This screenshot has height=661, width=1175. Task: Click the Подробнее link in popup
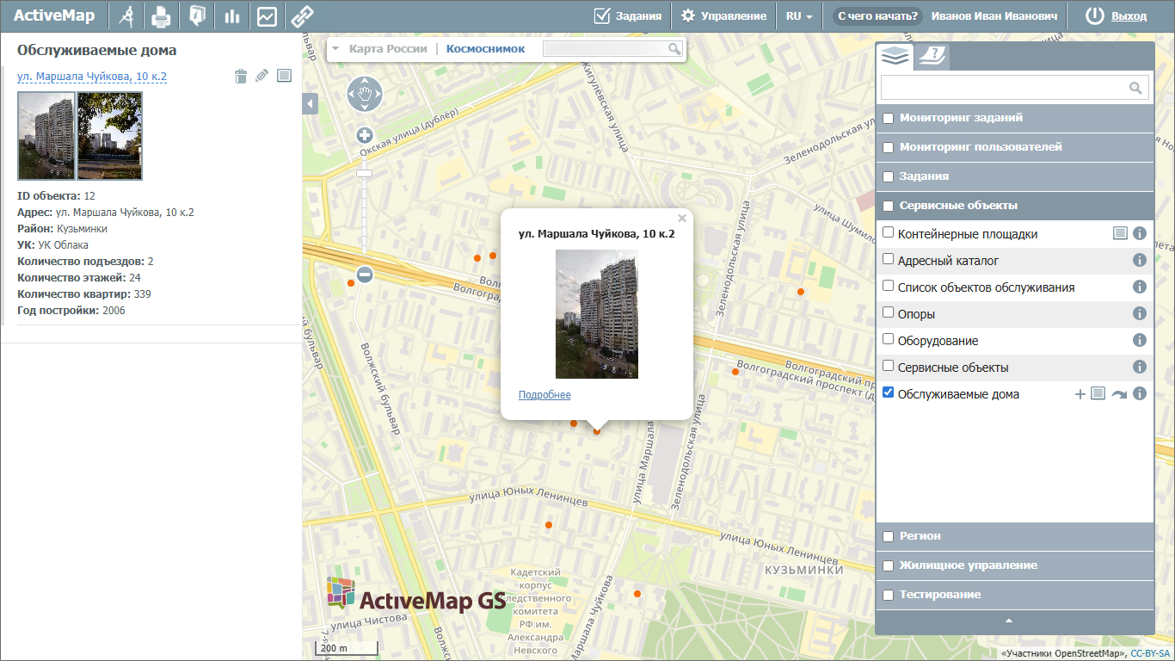(544, 395)
